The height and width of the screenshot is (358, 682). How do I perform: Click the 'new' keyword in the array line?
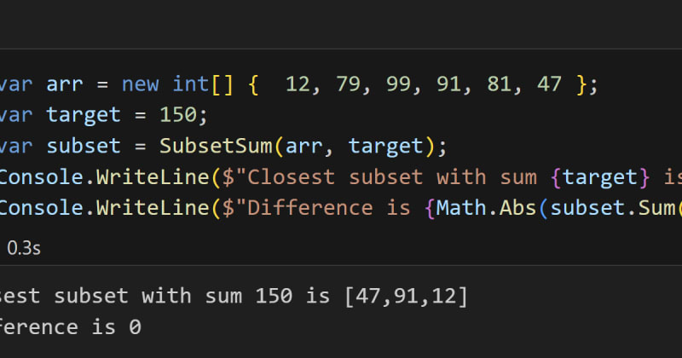click(140, 84)
